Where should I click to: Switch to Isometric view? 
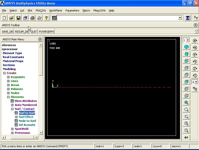tap(187, 47)
